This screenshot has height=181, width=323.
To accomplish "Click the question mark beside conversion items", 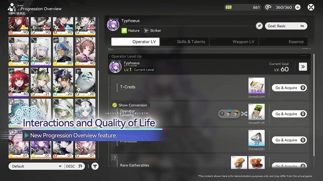I will pyautogui.click(x=222, y=114).
